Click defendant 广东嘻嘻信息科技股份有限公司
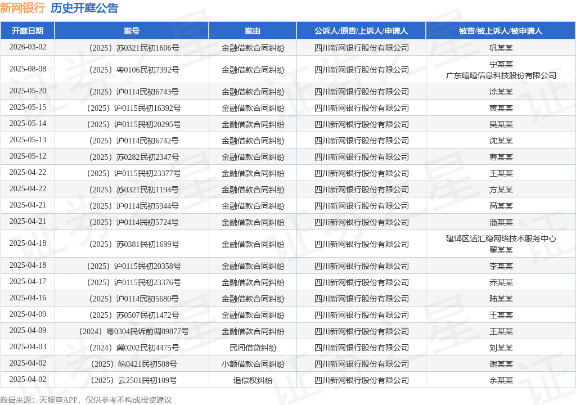The width and height of the screenshot is (576, 405). (x=501, y=75)
